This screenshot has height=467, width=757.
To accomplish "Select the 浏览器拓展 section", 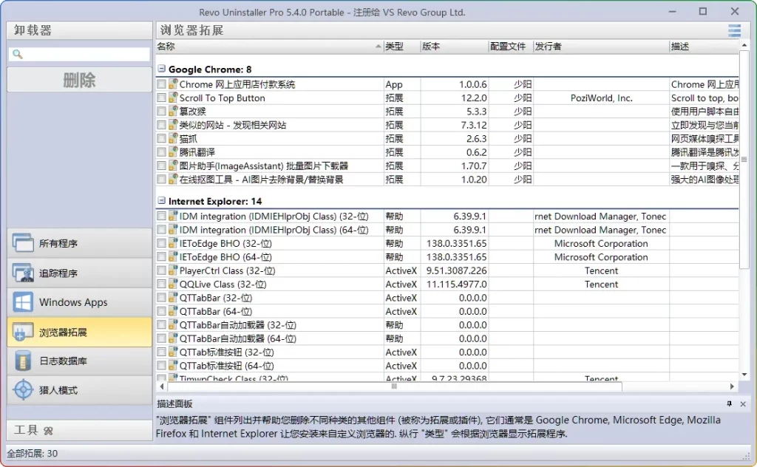I will [80, 332].
